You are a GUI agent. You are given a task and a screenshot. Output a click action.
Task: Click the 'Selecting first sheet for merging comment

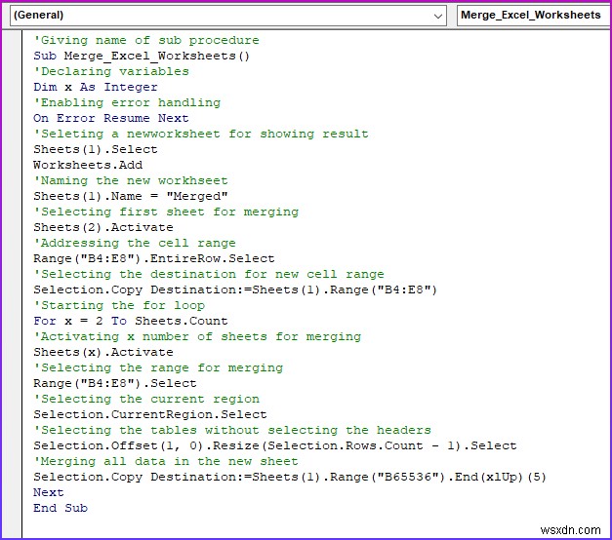click(166, 212)
